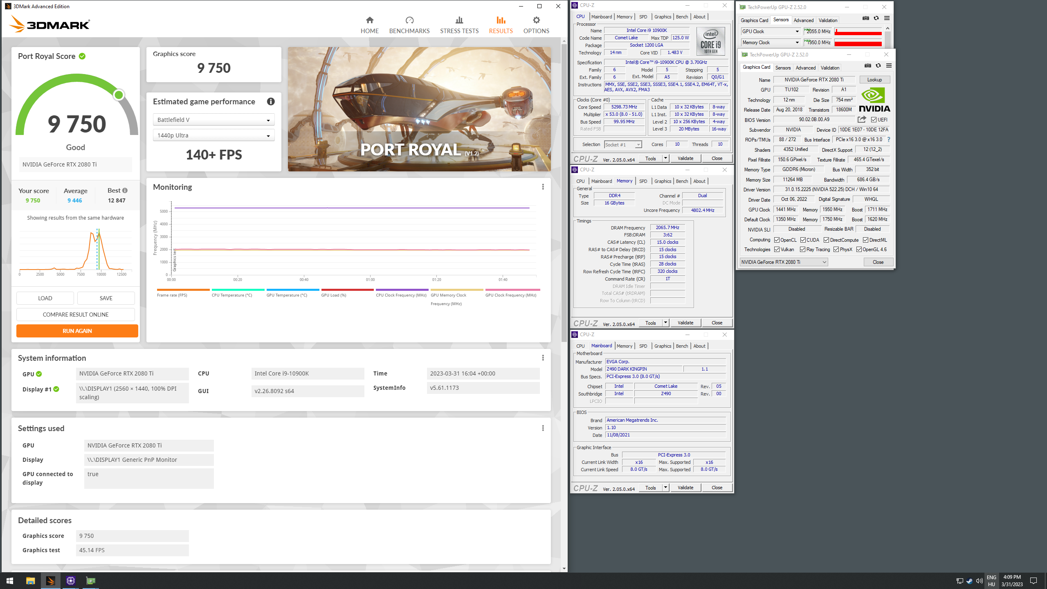Expand Tools arrow in CPU-Z Mainboard window
This screenshot has height=589, width=1047.
[665, 488]
